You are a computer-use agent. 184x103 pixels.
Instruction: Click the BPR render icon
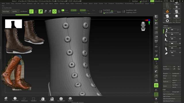pos(156,17)
